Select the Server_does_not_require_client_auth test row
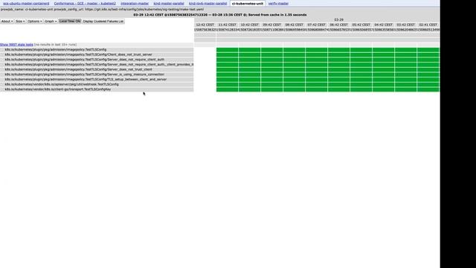Image resolution: width=476 pixels, height=268 pixels. 97,60
